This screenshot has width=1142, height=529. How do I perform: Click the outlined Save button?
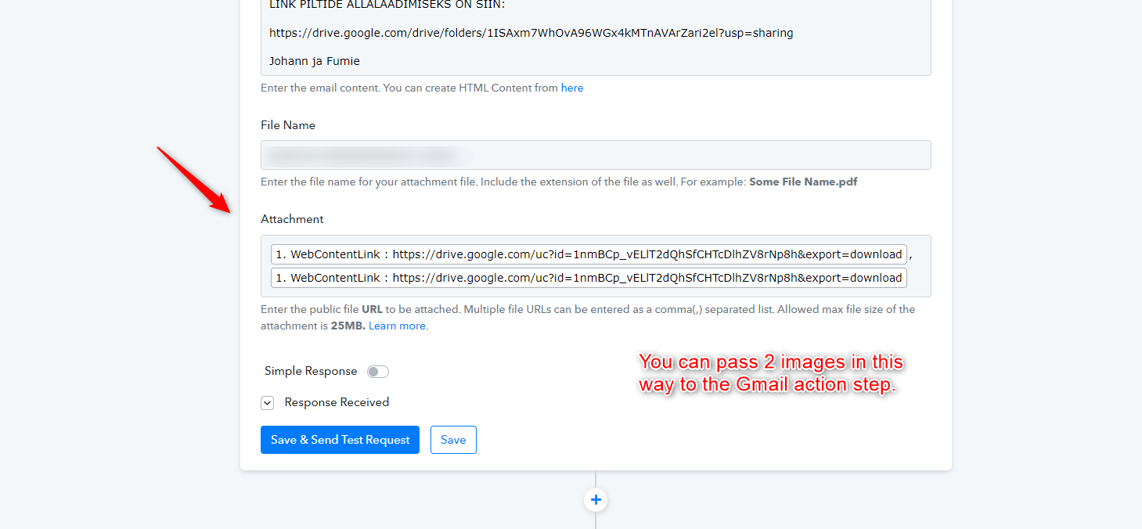point(453,440)
